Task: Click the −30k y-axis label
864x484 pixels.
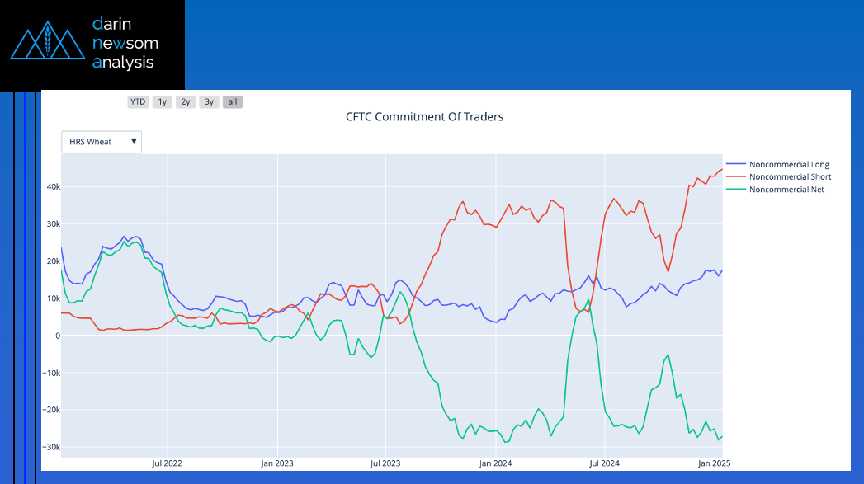Action: click(50, 447)
